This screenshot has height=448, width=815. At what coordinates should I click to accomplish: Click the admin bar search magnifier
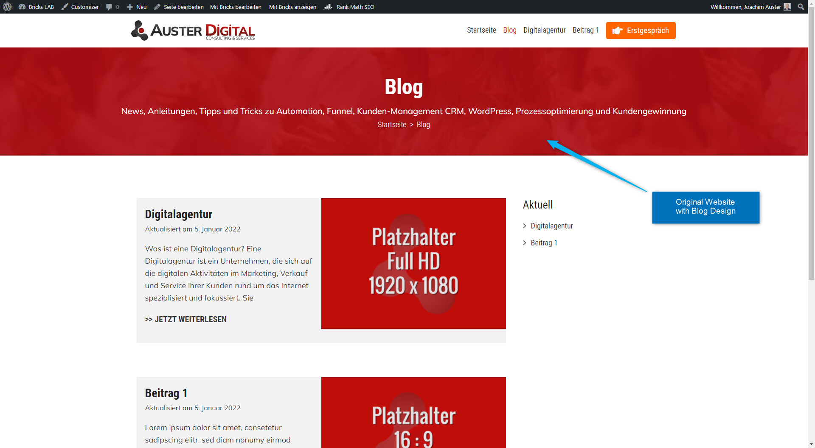(x=801, y=7)
